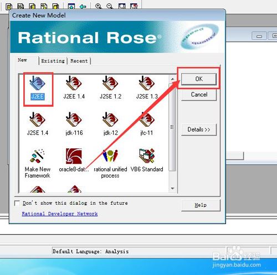Viewport: 277px width, 275px height.
Task: Select the VB6 Standard framework icon
Action: pos(147,156)
